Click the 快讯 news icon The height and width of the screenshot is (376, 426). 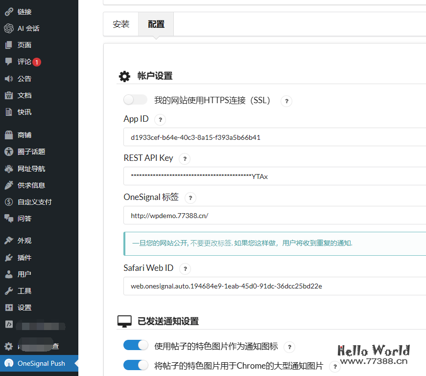coord(9,112)
